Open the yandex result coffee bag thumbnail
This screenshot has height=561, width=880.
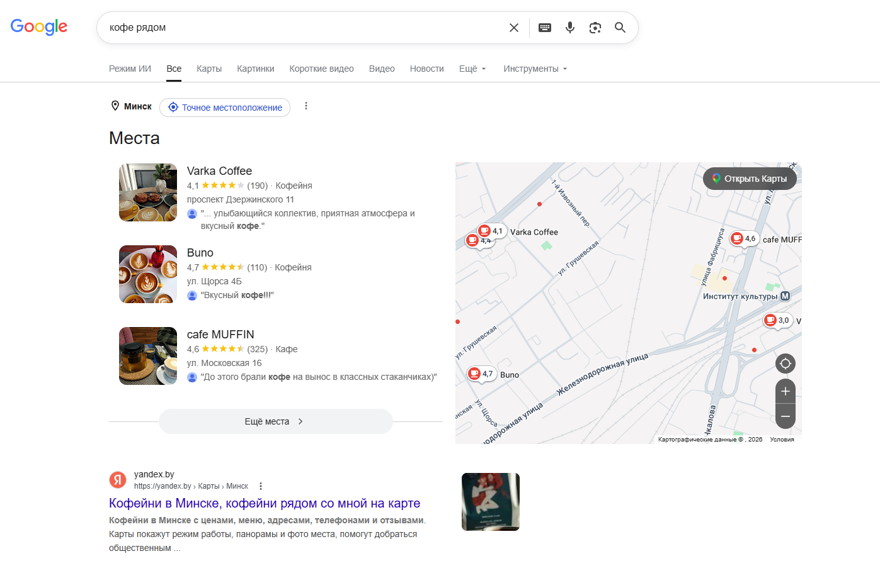(x=491, y=502)
